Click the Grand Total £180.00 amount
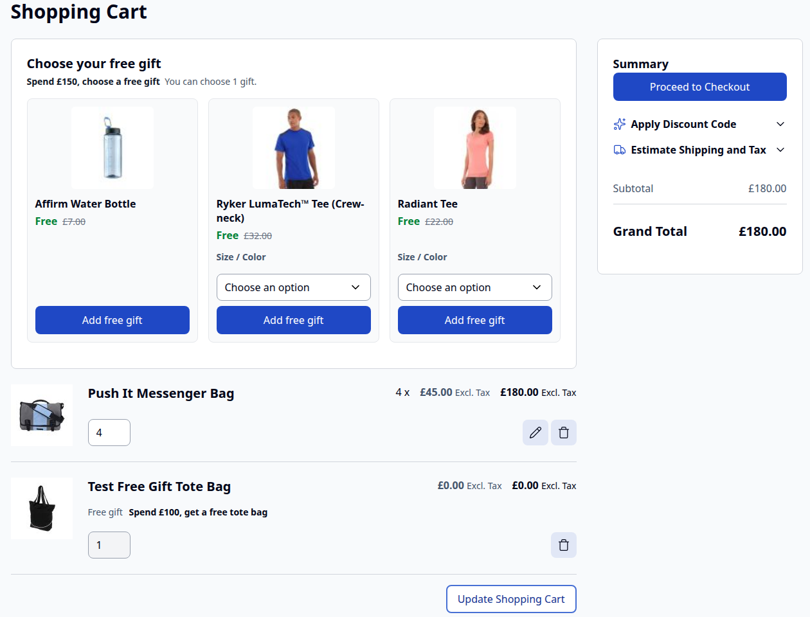The width and height of the screenshot is (810, 617). 762,231
